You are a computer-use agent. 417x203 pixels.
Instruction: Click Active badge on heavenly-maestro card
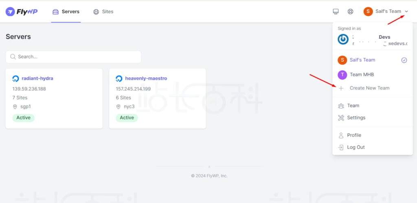(127, 118)
